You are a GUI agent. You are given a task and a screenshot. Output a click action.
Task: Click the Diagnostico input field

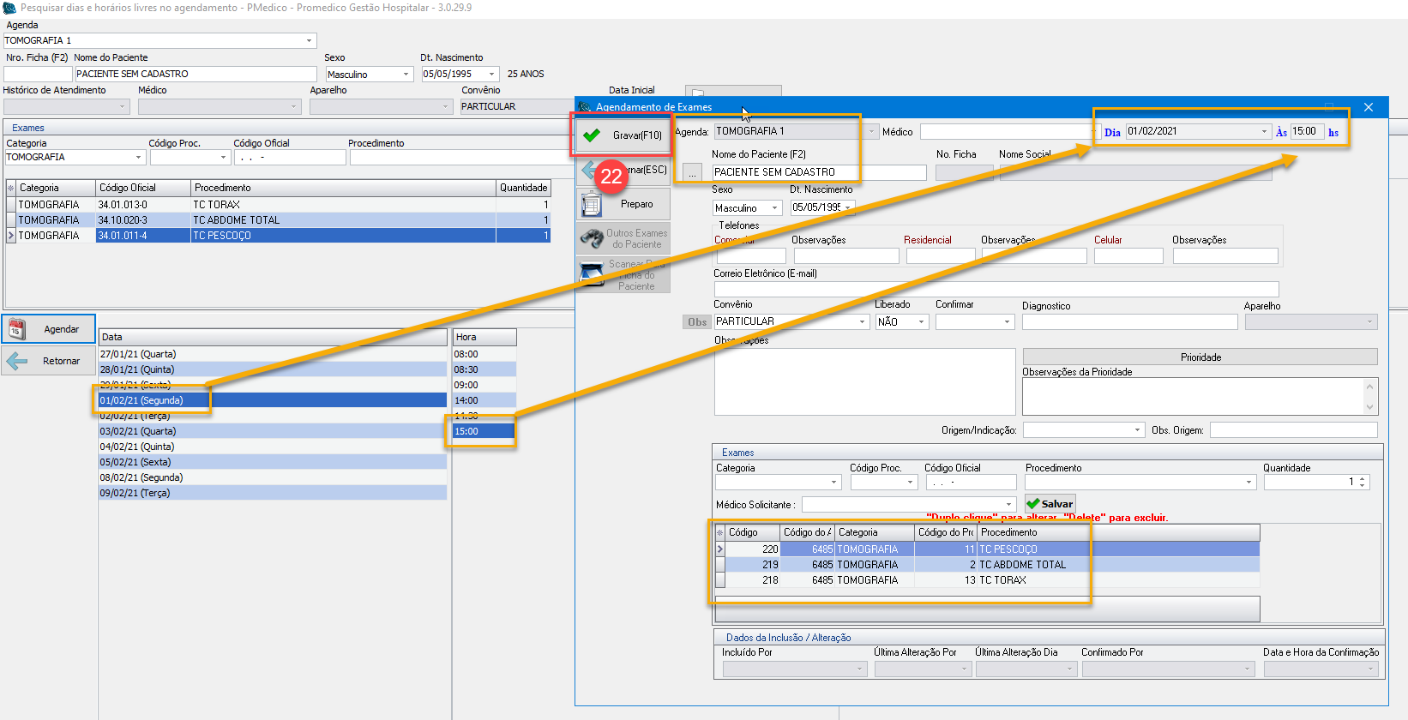(1130, 322)
